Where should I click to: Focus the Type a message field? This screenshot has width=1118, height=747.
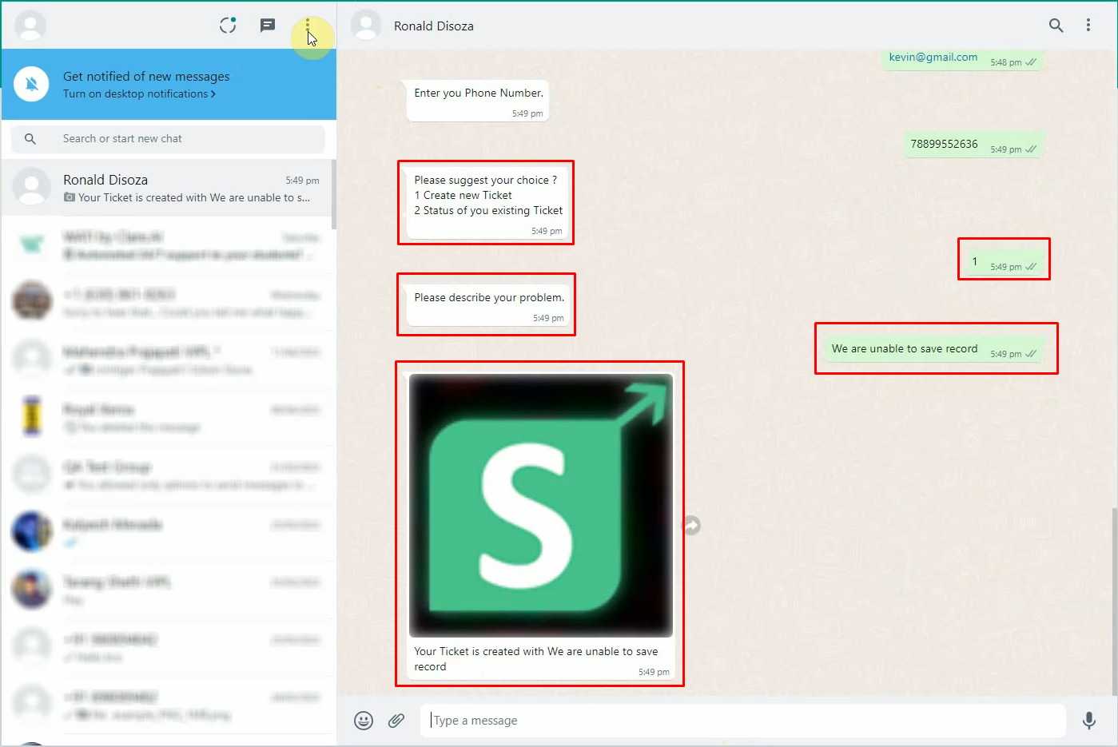coord(743,721)
